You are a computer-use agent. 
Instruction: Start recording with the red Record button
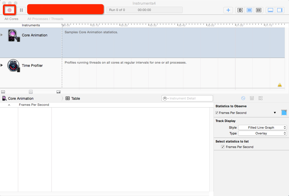point(10,10)
